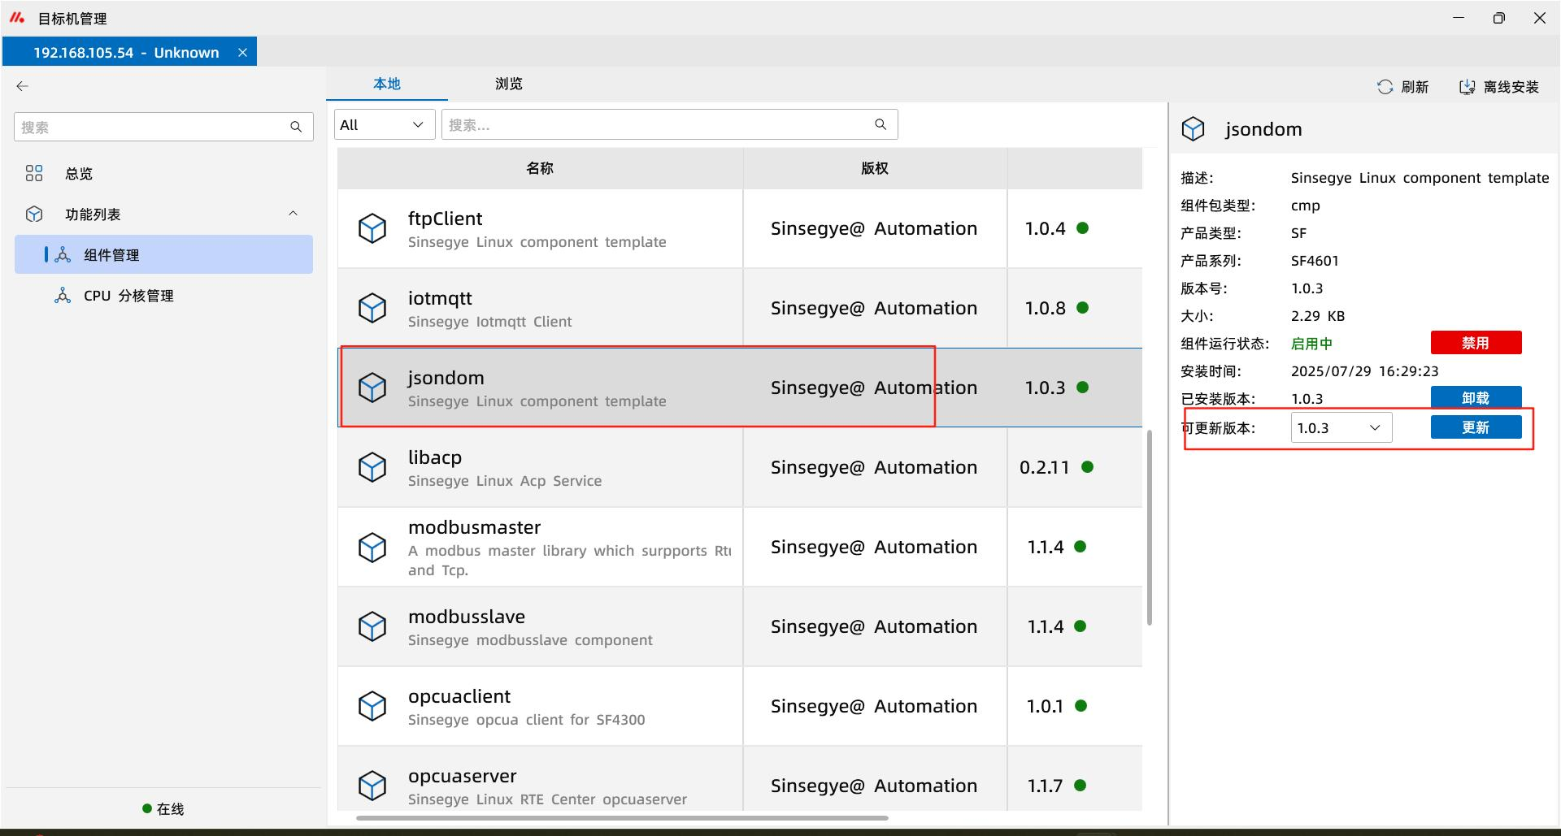Click the CPU 分核管理 sidebar icon
Screen dimensions: 1561x836
click(x=63, y=296)
